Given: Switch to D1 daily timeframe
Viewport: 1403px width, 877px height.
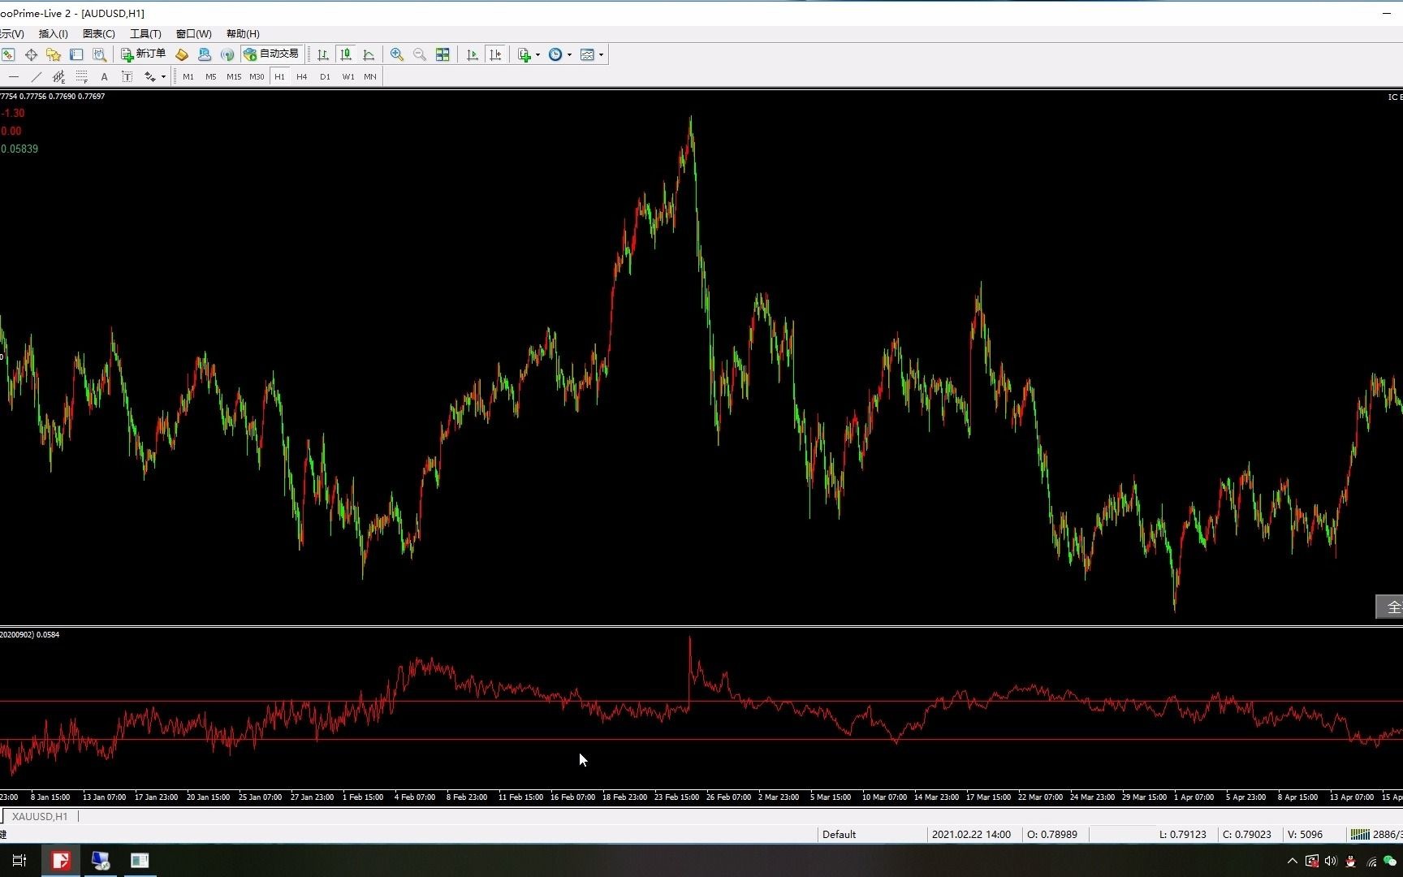Looking at the screenshot, I should click(325, 76).
